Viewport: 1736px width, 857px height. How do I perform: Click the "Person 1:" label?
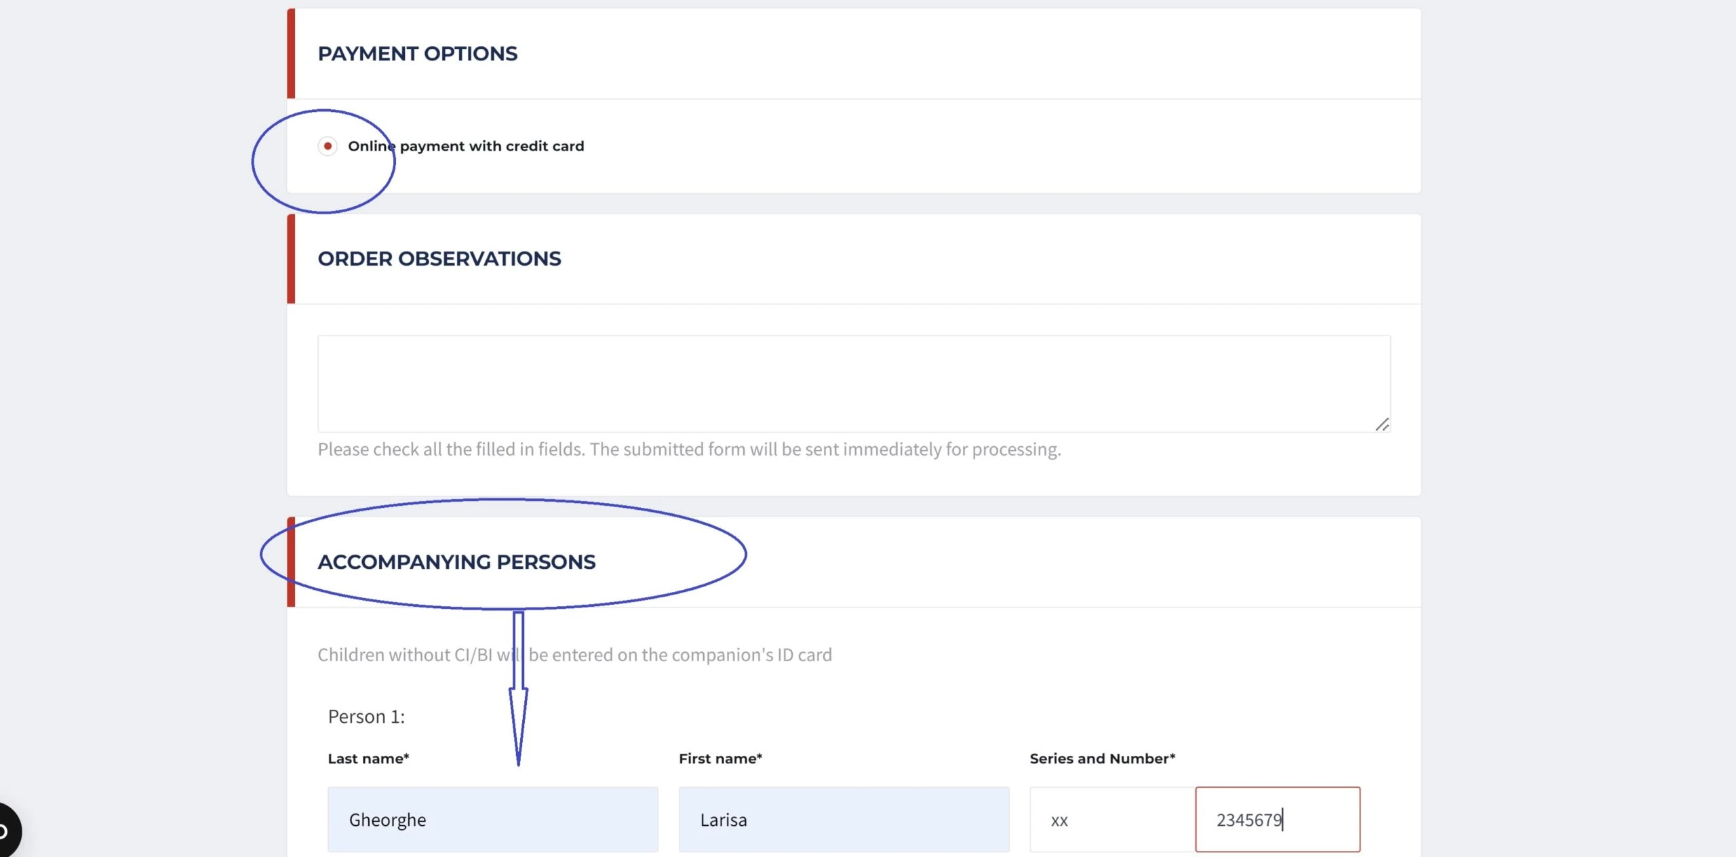[x=366, y=717]
